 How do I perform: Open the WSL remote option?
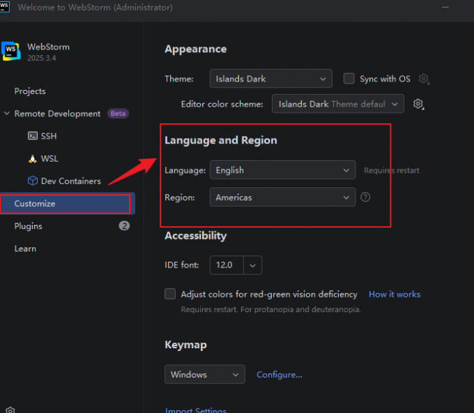pos(49,159)
